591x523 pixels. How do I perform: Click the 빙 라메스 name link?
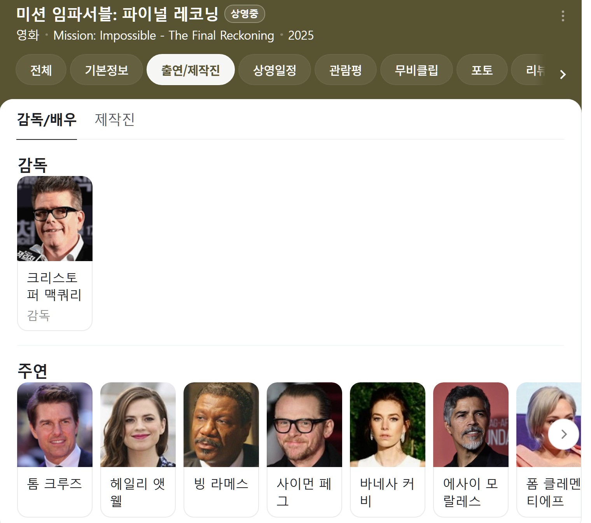click(x=221, y=484)
